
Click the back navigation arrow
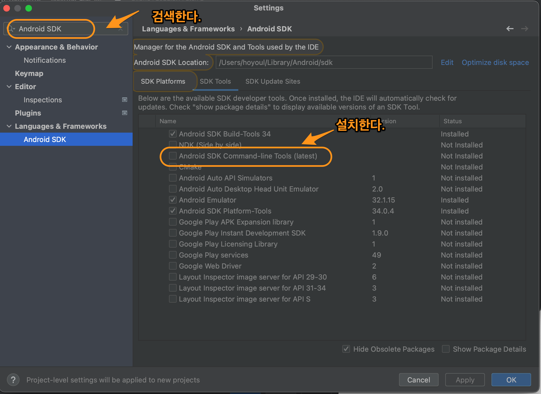(510, 29)
